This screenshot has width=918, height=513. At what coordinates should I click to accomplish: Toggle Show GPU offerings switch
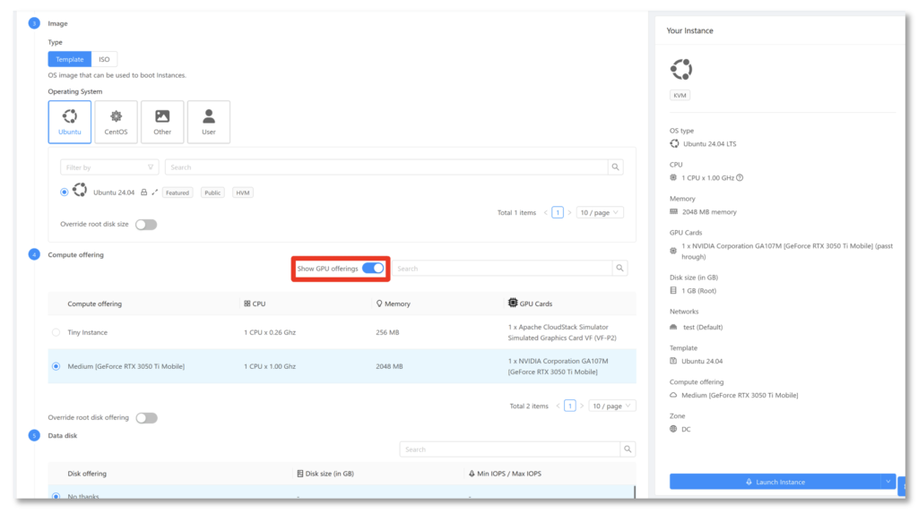point(373,269)
